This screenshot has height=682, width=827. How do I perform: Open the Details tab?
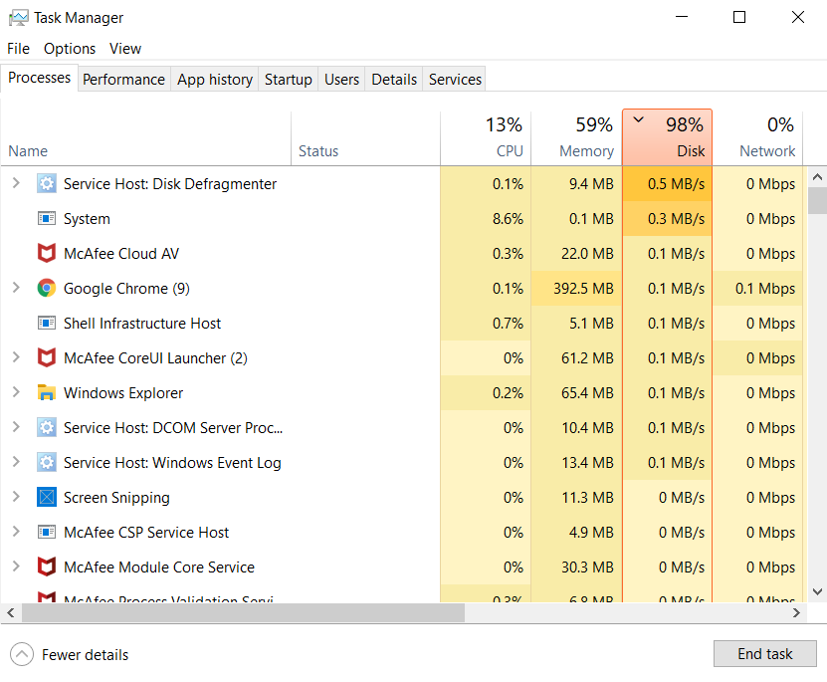[394, 79]
